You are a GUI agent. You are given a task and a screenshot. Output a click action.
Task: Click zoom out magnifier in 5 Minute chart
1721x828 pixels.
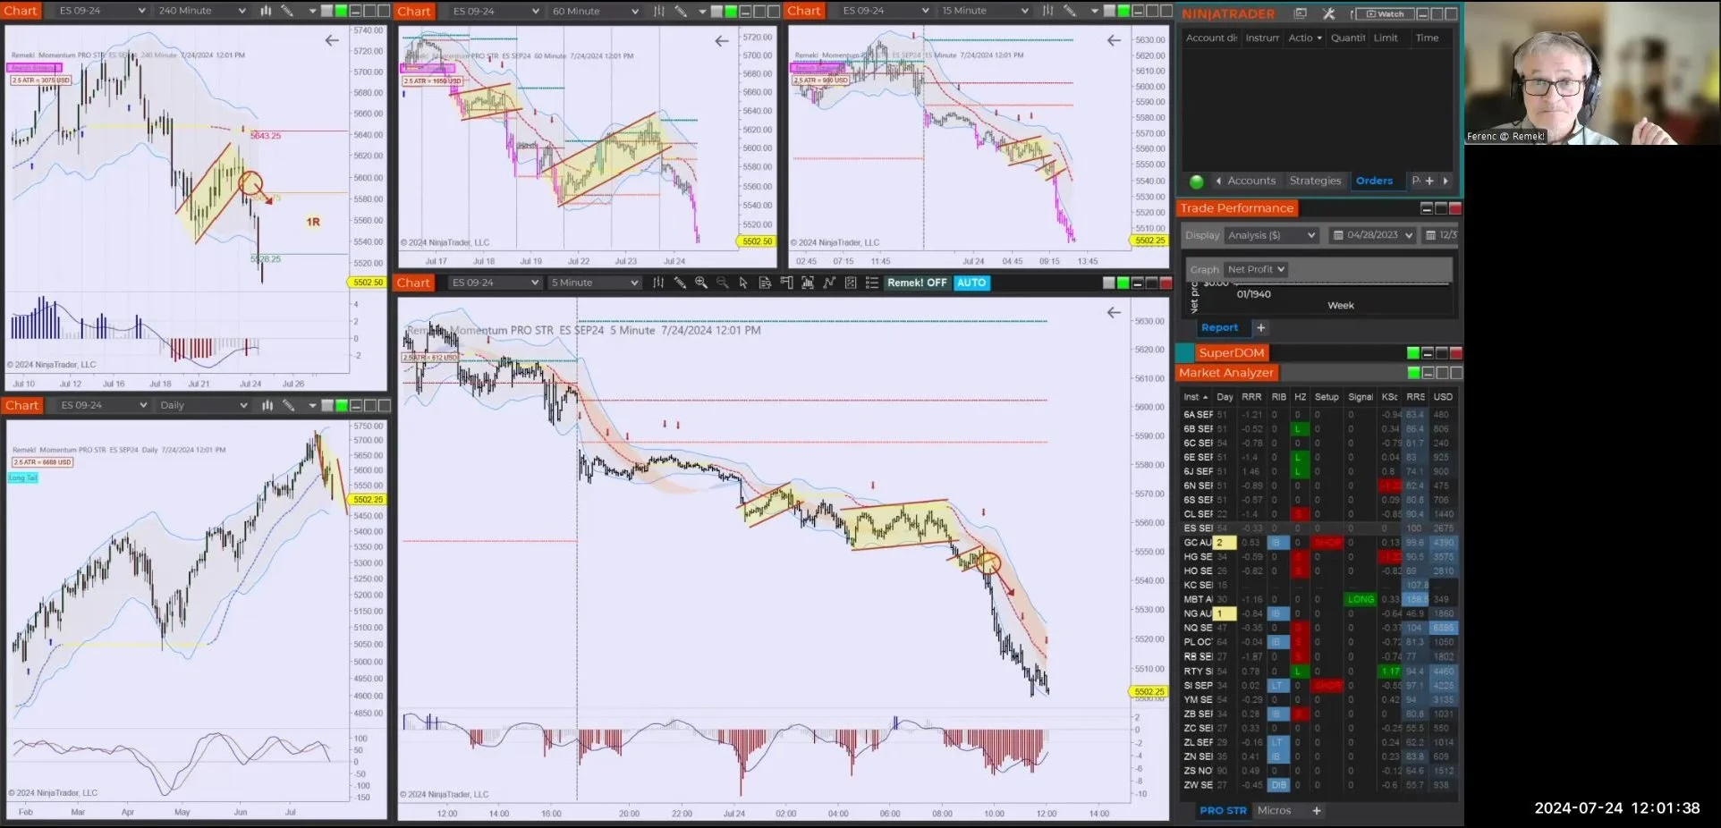tap(722, 283)
